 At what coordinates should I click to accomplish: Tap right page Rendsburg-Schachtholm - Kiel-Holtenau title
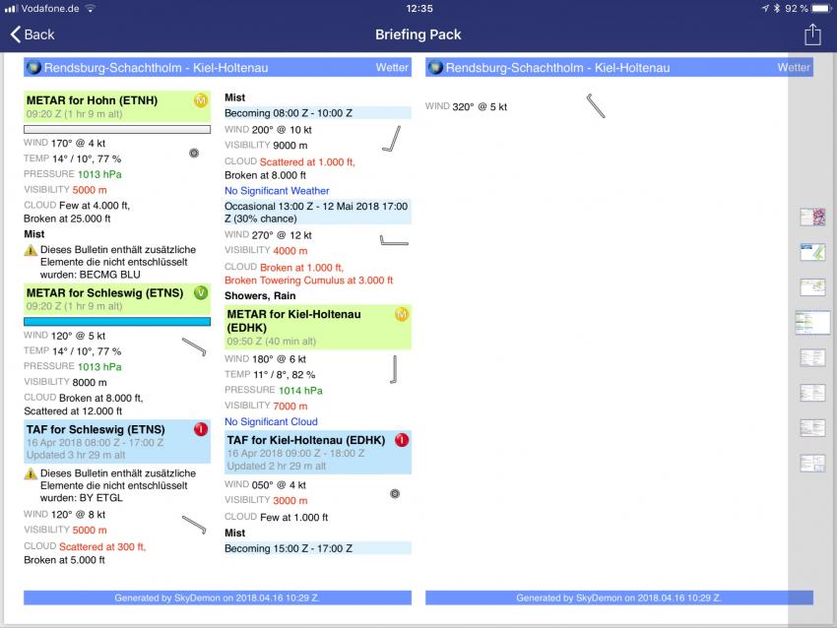click(x=557, y=68)
